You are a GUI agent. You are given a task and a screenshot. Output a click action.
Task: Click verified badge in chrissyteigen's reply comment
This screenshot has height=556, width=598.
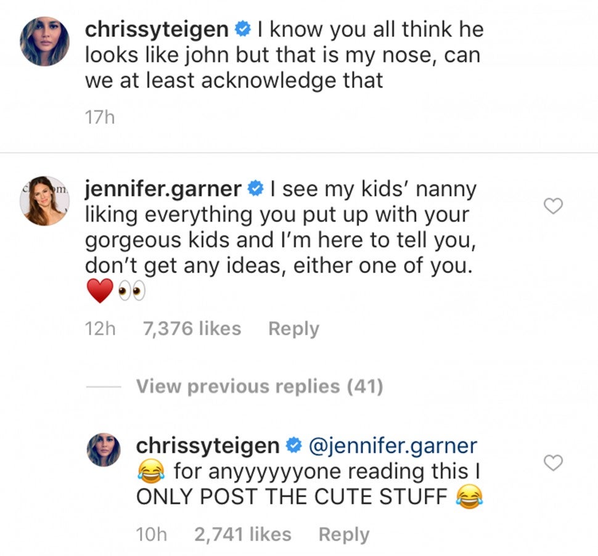click(x=295, y=446)
